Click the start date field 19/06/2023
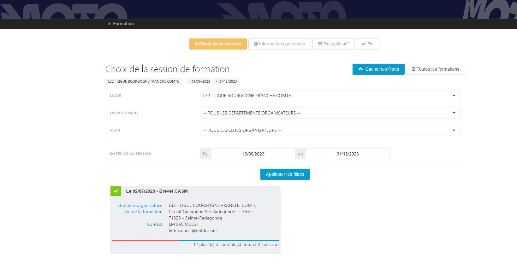Screen dimensions: 517x263 click(253, 154)
